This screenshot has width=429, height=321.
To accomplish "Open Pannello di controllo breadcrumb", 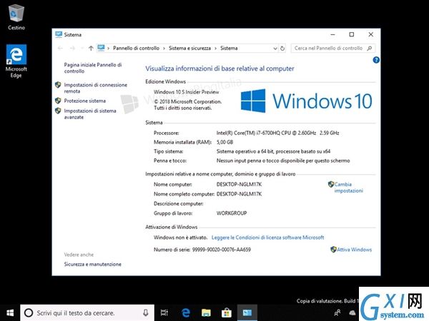I will pyautogui.click(x=136, y=48).
